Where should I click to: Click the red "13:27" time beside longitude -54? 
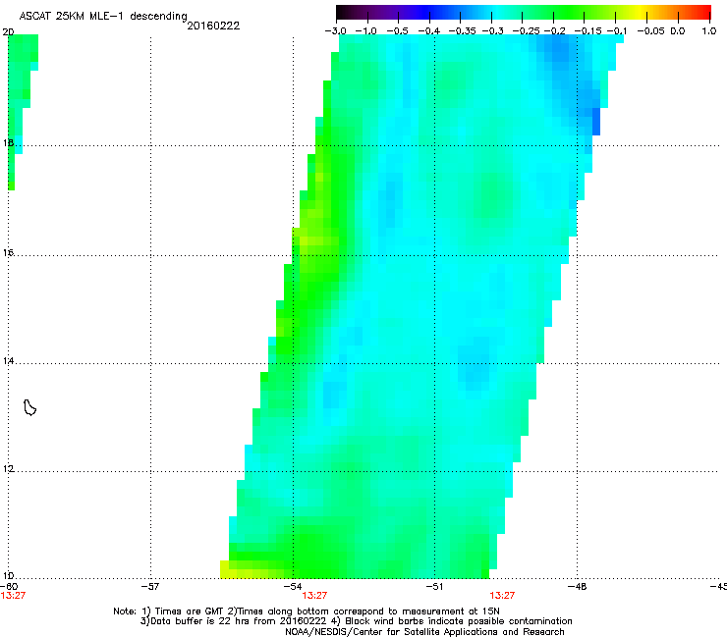pyautogui.click(x=314, y=596)
